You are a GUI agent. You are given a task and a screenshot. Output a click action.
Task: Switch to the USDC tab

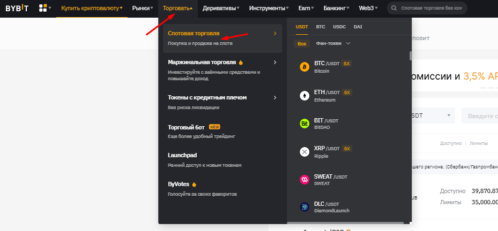tap(339, 27)
